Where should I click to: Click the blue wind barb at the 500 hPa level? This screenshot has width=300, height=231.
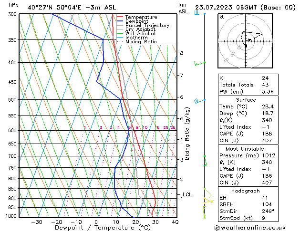(199, 101)
